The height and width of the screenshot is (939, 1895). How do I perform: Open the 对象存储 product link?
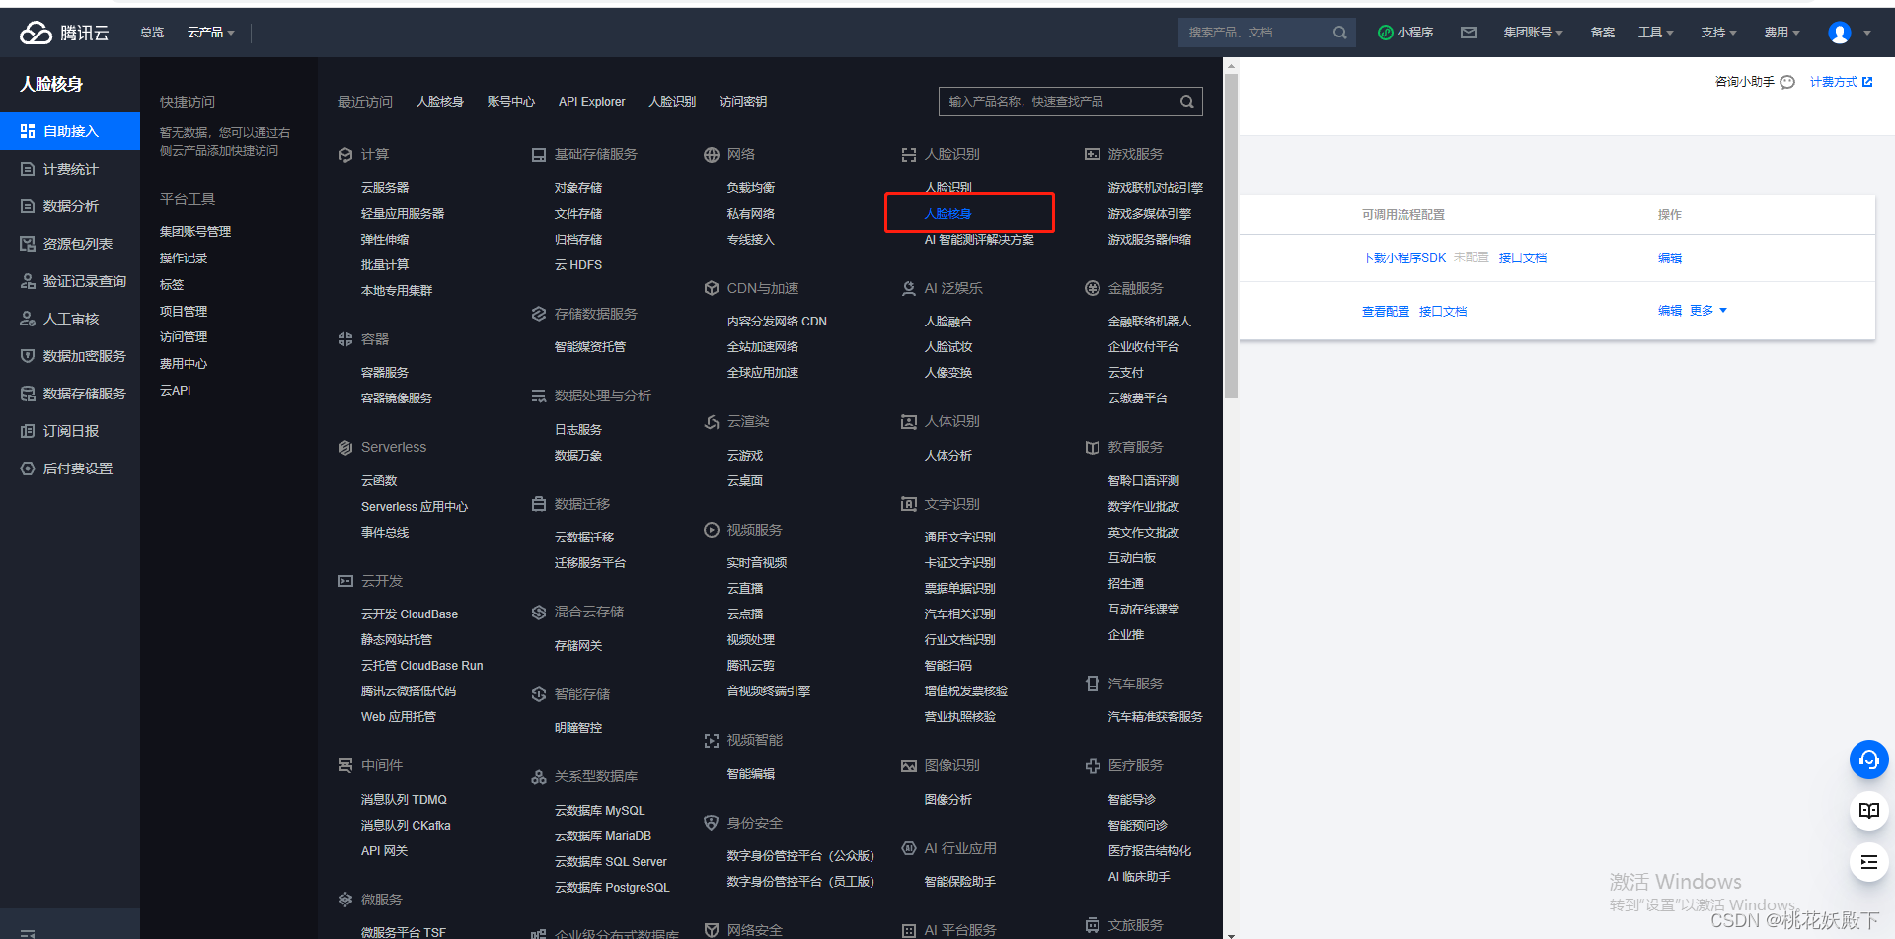(x=578, y=188)
